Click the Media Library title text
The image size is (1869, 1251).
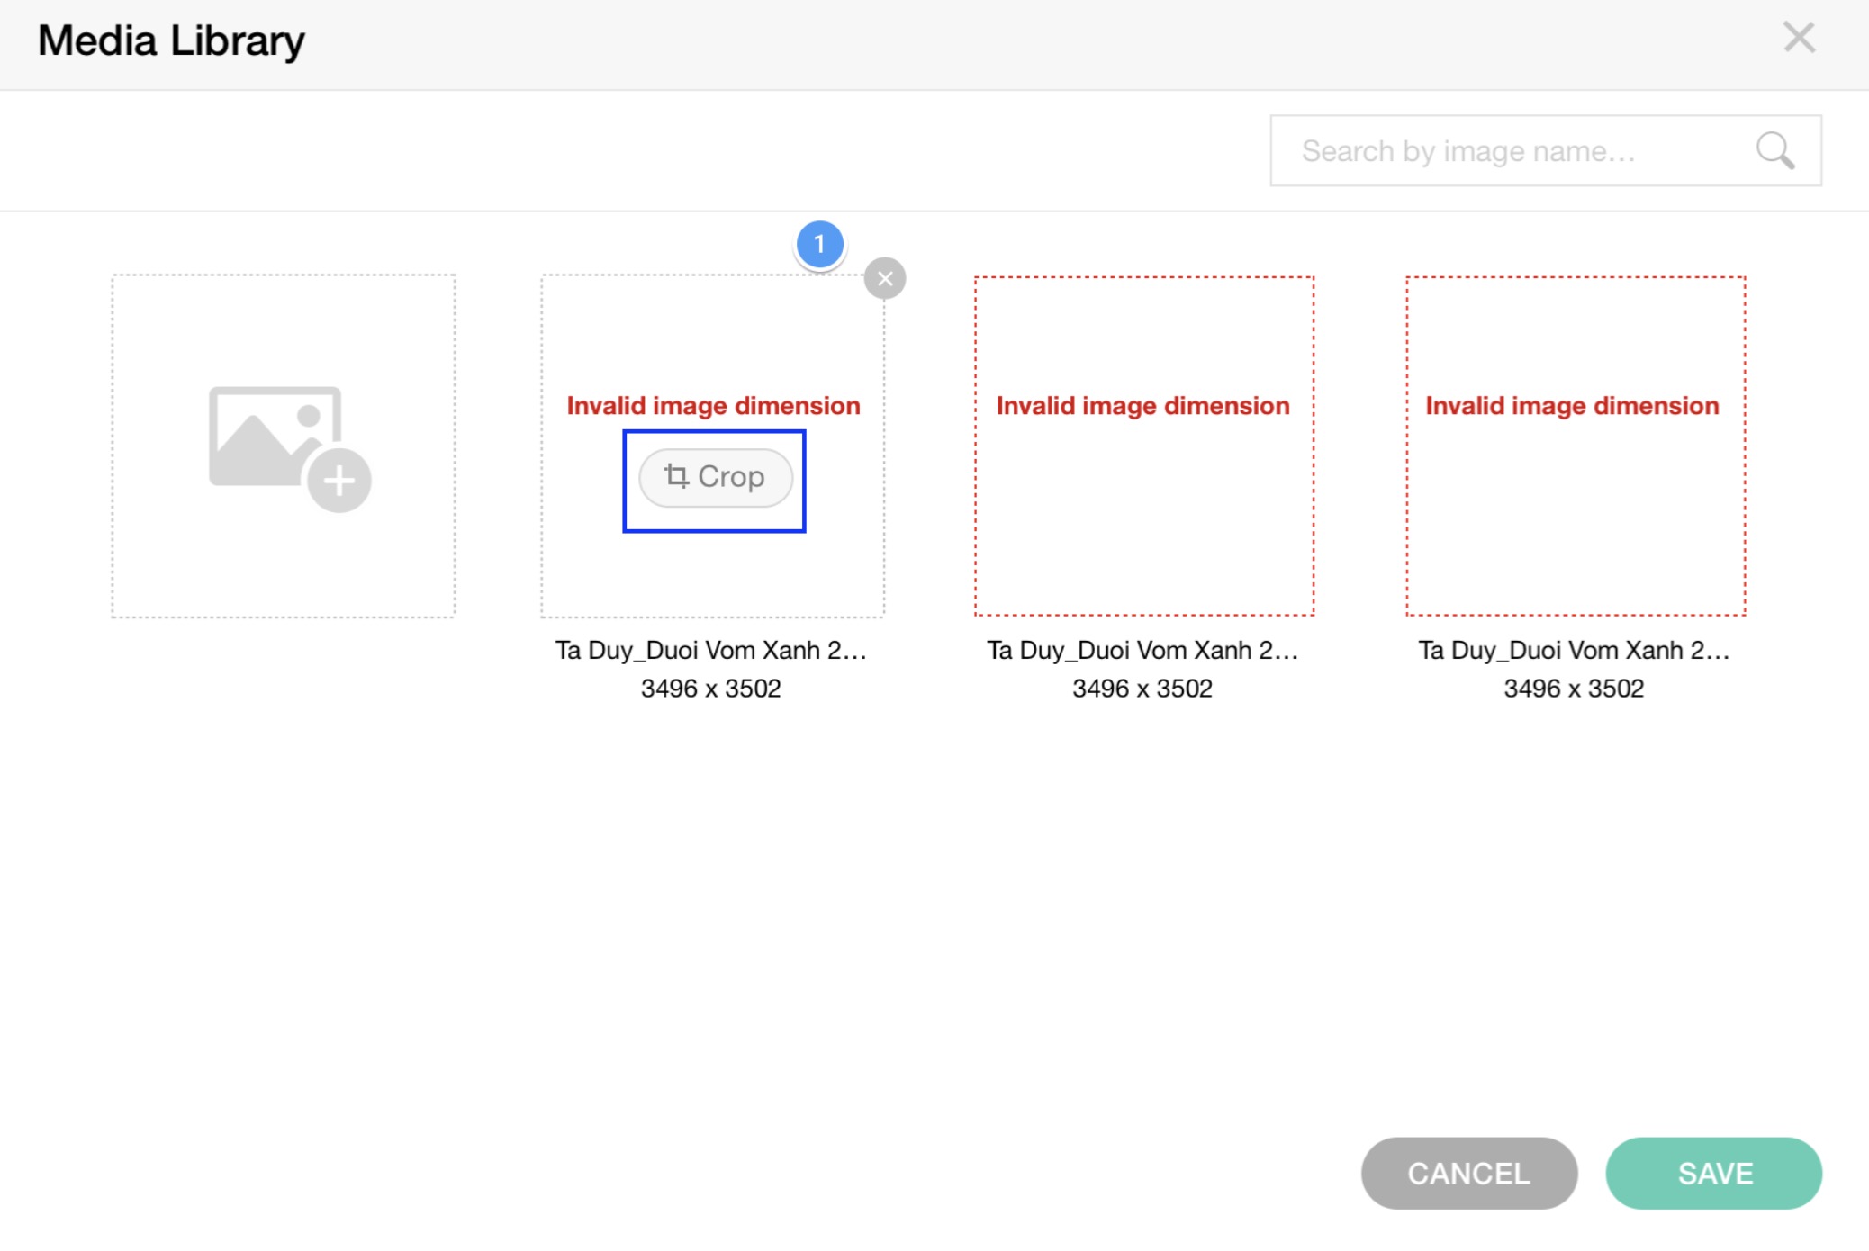(171, 41)
